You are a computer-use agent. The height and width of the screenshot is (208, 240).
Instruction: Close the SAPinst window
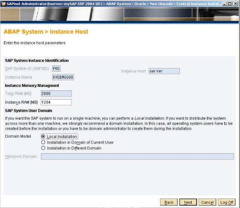235,4
